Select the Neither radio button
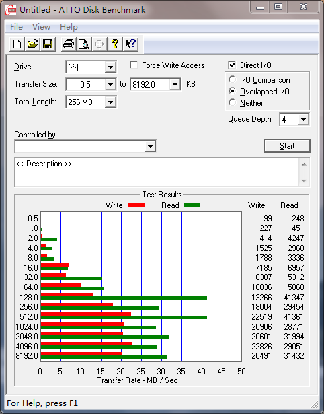This screenshot has width=324, height=414. (x=233, y=102)
